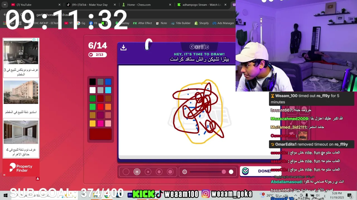357x200 pixels.
Task: Pick the dark green color swatch
Action: pyautogui.click(x=93, y=98)
